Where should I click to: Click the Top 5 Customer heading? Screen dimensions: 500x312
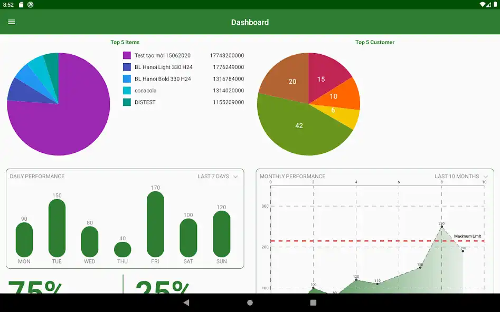click(x=375, y=42)
